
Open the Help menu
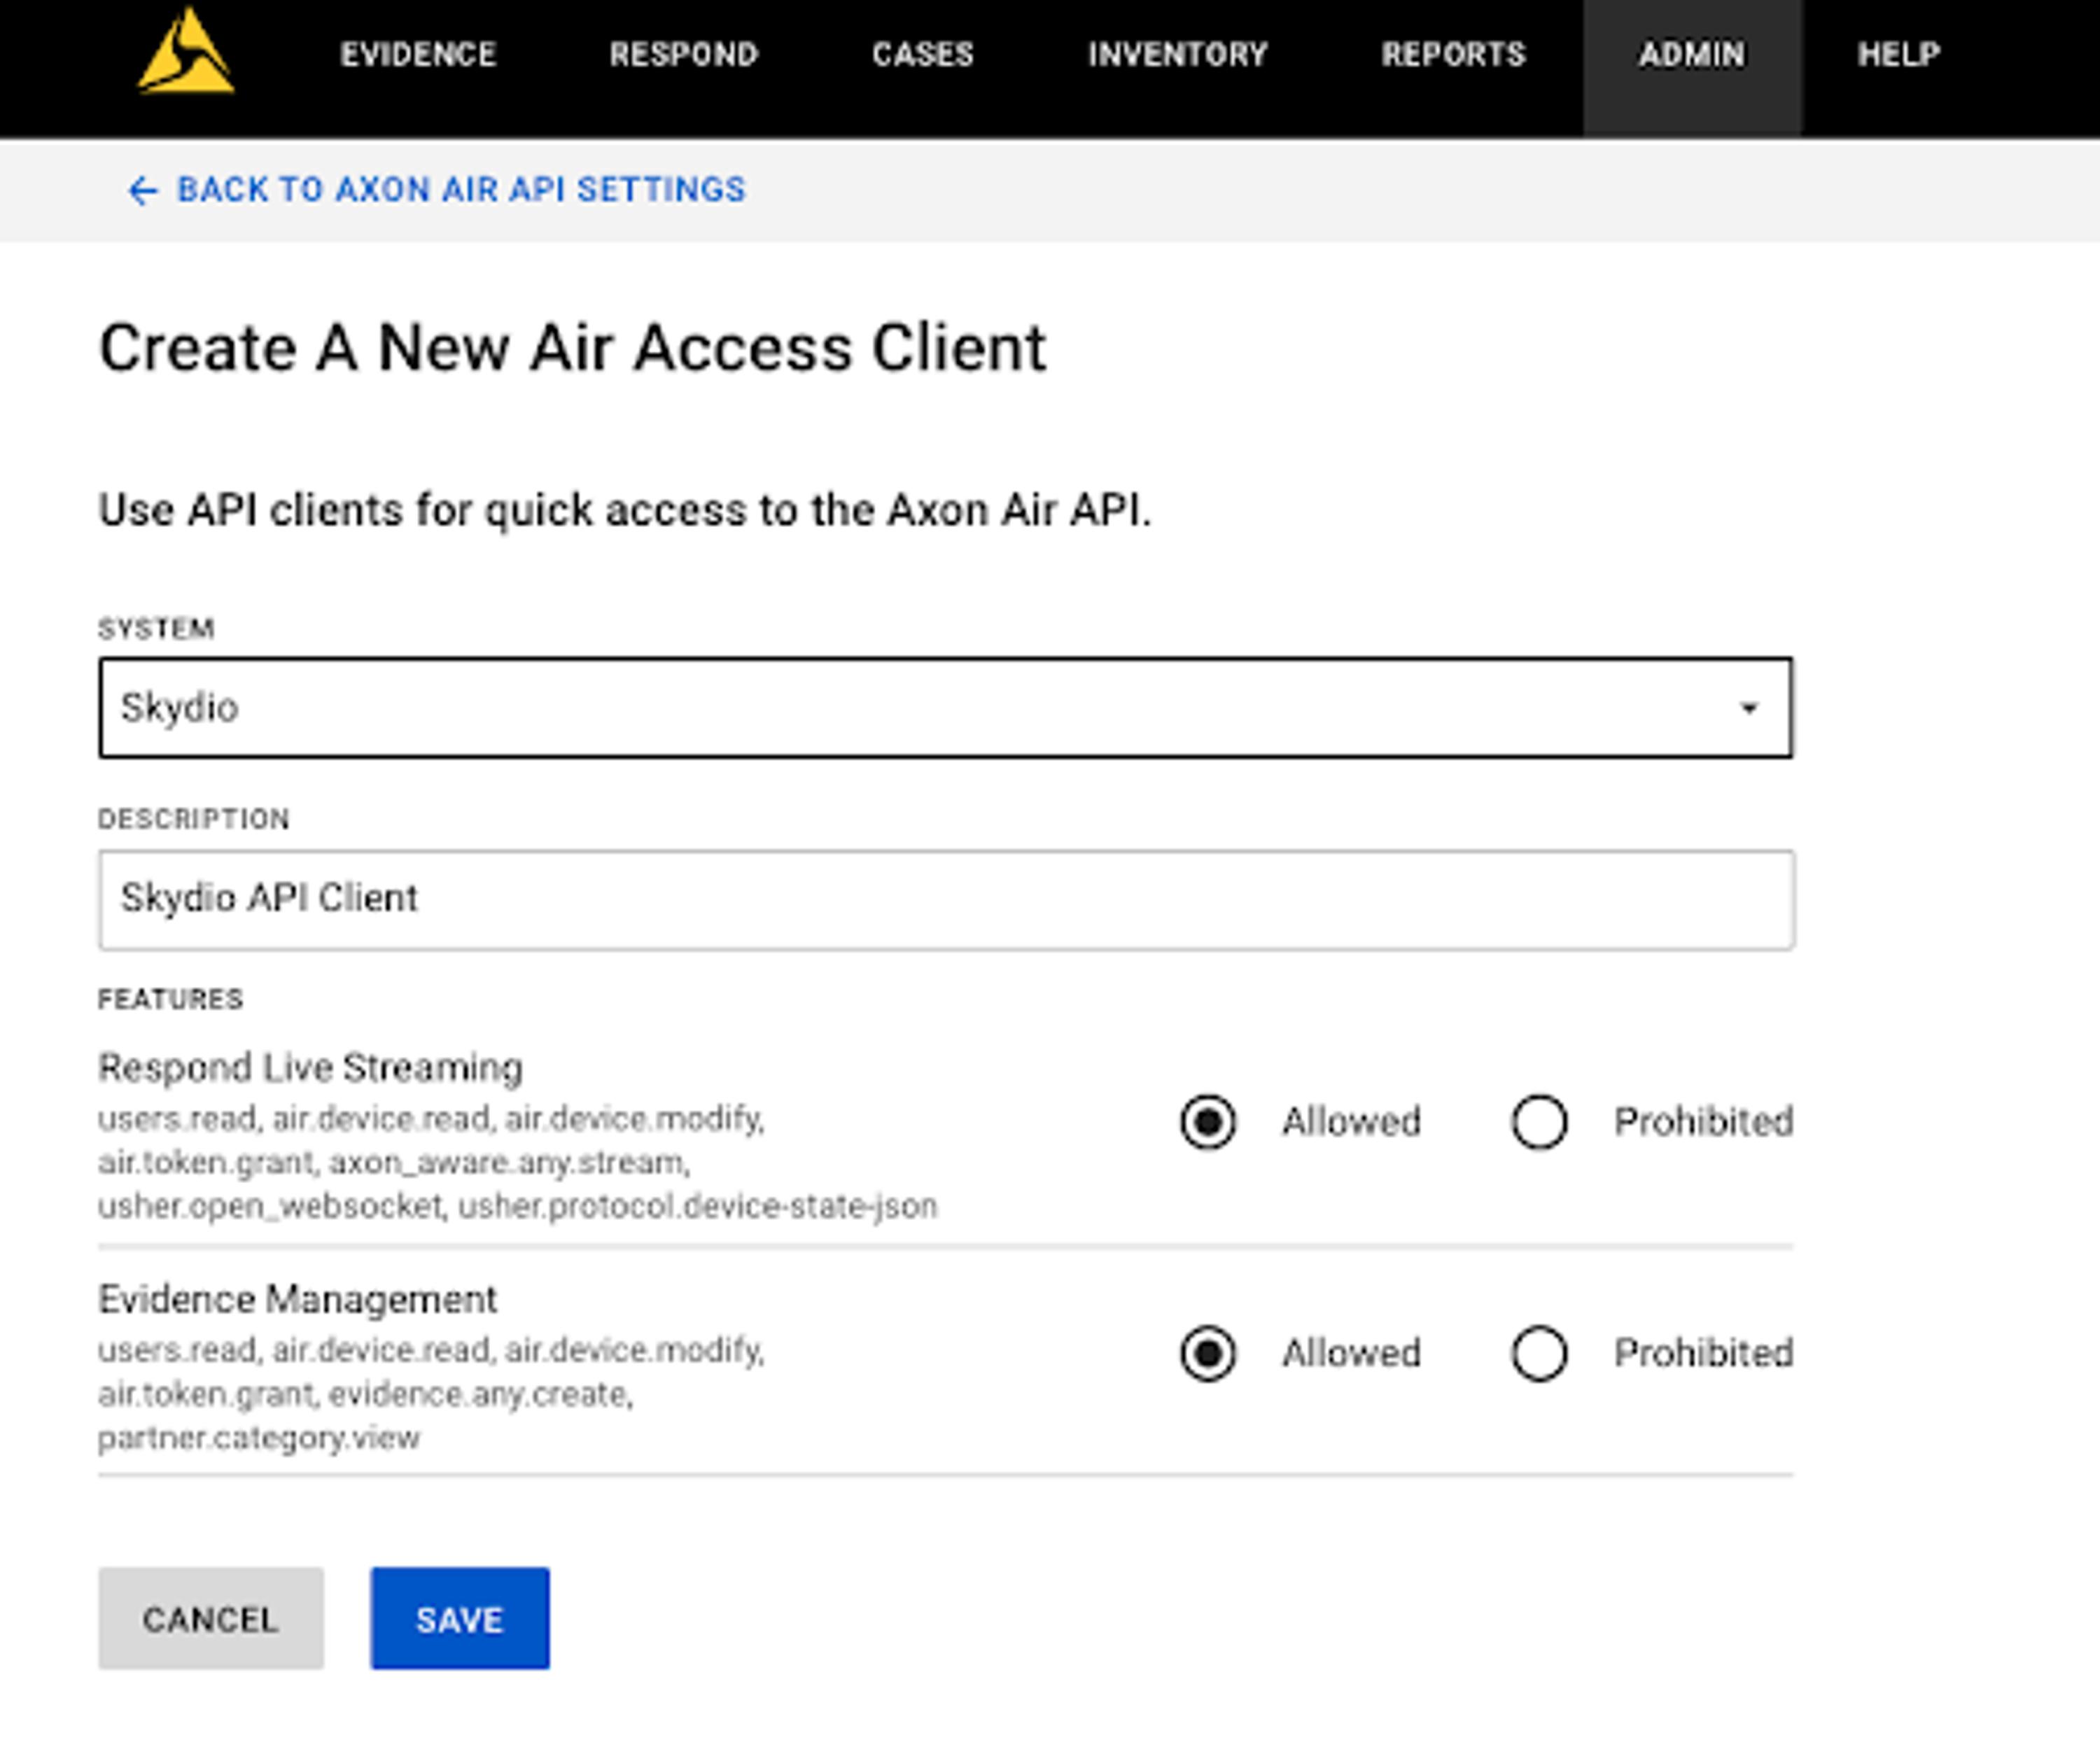point(1898,54)
